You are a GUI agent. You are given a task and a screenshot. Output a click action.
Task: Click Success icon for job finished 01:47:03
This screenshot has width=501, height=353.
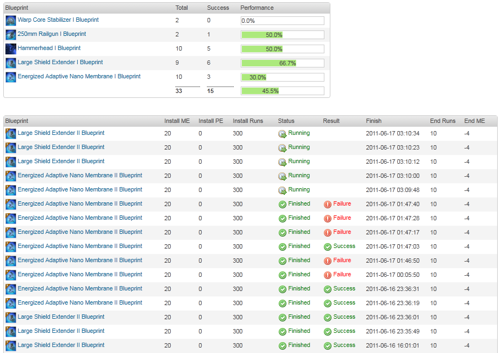(x=327, y=246)
